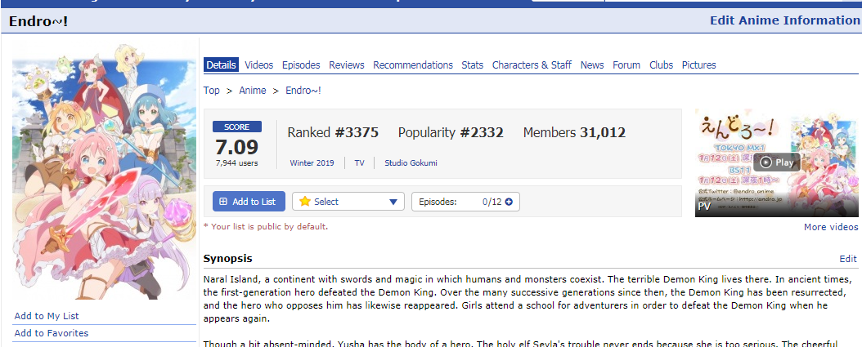The width and height of the screenshot is (862, 347).
Task: Click the Popularity #2332 text
Action: (451, 132)
